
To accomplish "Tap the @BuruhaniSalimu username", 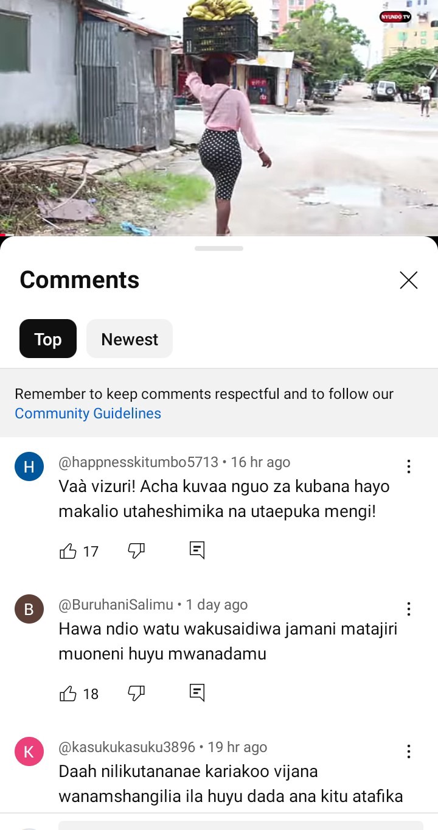I will pos(116,605).
